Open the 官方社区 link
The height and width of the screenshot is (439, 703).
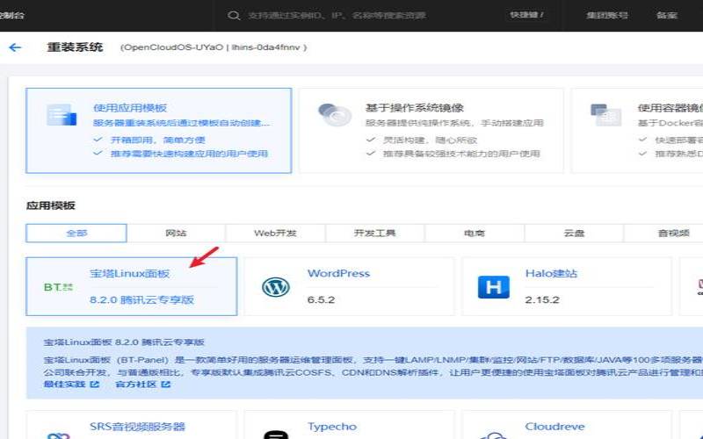136,385
